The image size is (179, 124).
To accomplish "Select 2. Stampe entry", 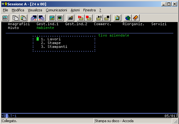I will tap(51, 43).
